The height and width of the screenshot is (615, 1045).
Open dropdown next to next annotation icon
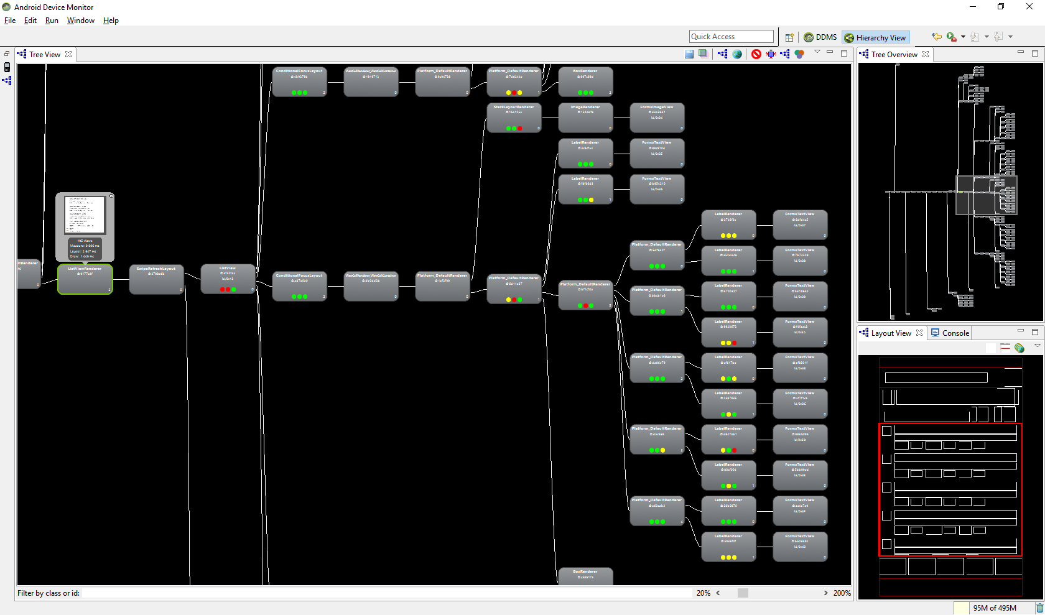pos(987,37)
